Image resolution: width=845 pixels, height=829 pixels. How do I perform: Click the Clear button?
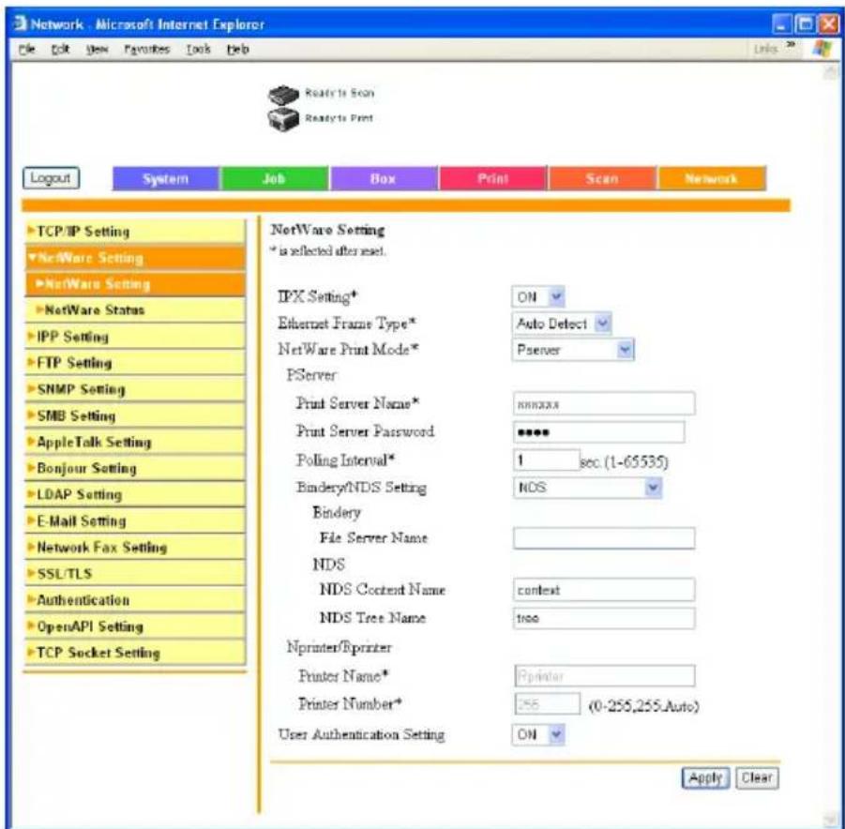point(757,777)
